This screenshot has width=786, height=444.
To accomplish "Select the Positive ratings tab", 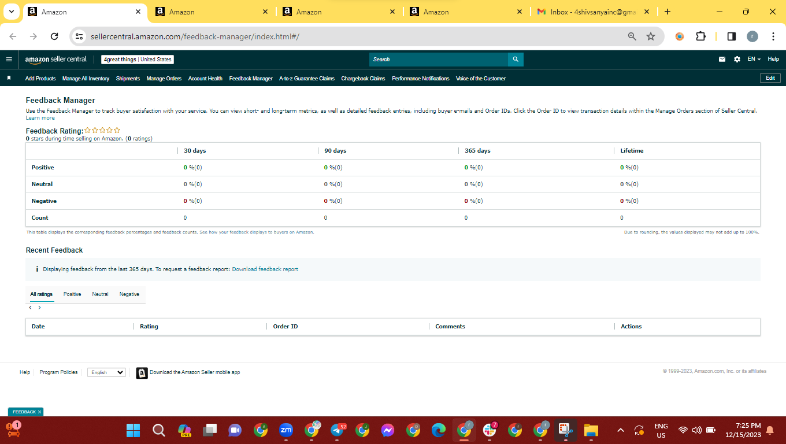I will (72, 294).
